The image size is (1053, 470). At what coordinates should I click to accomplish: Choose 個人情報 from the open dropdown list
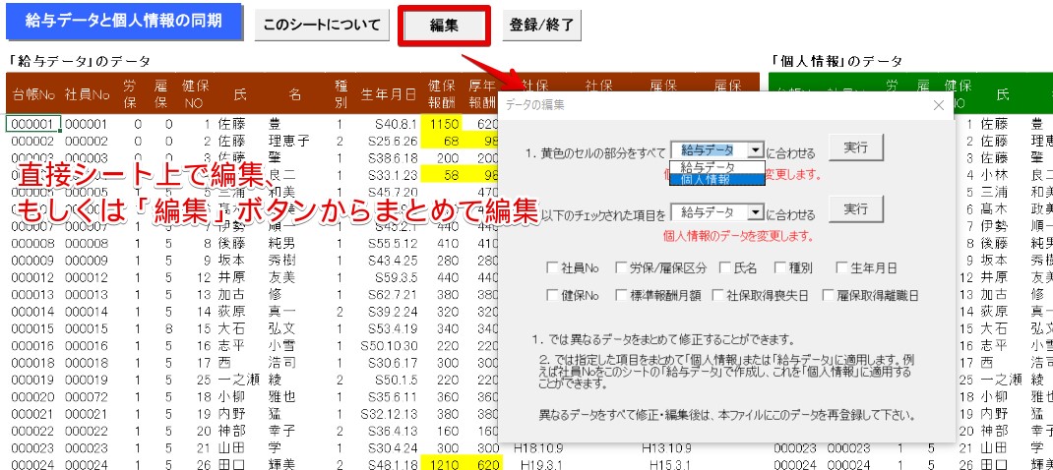click(x=716, y=179)
